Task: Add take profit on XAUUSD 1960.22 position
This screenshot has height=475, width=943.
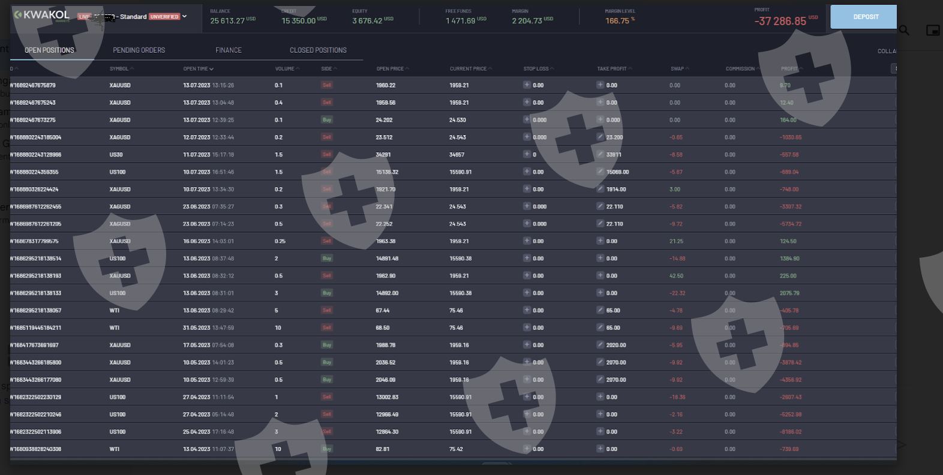Action: (x=600, y=85)
